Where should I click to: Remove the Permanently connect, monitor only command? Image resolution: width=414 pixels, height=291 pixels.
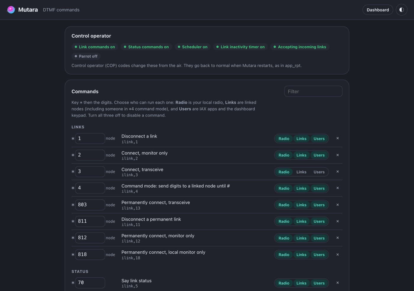(337, 238)
